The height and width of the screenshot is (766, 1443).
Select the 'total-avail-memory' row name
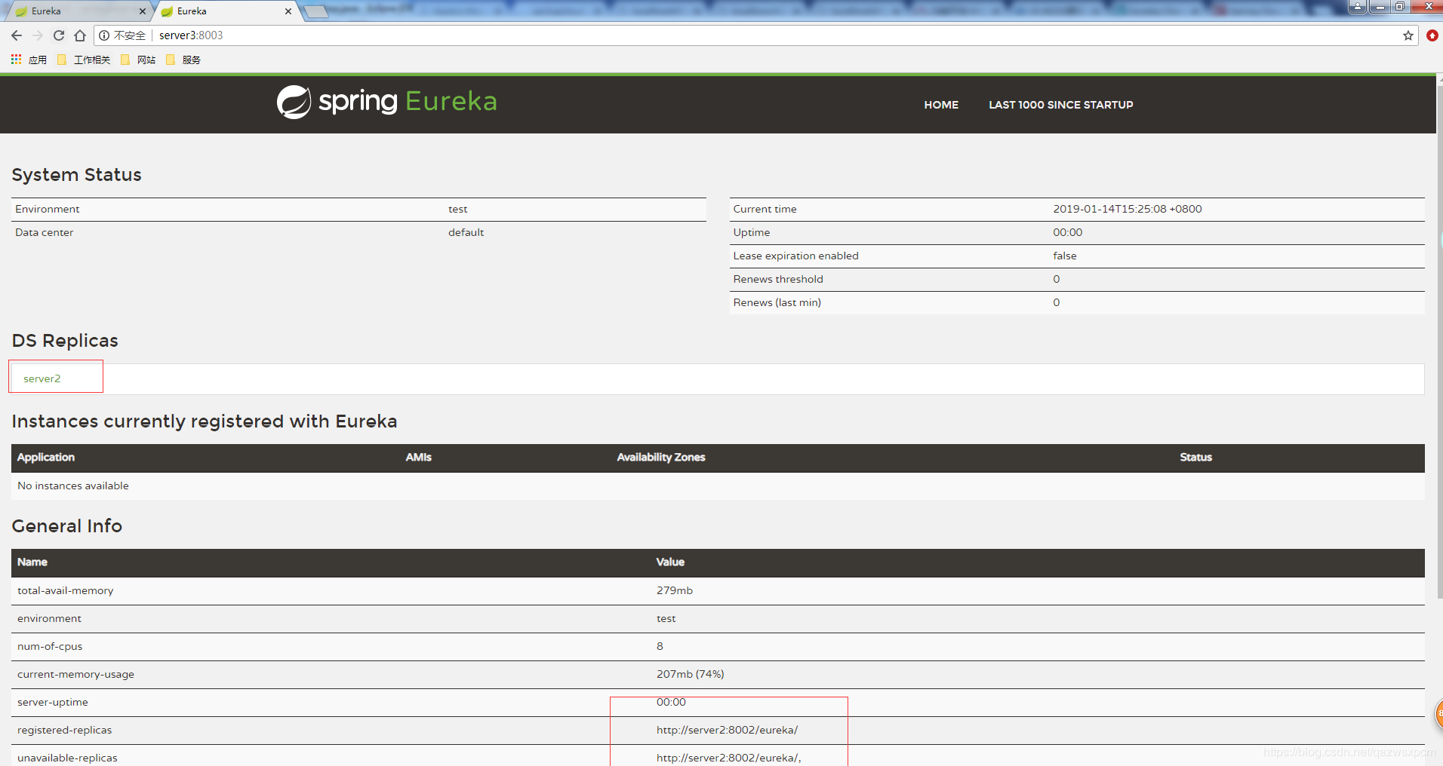click(x=66, y=590)
